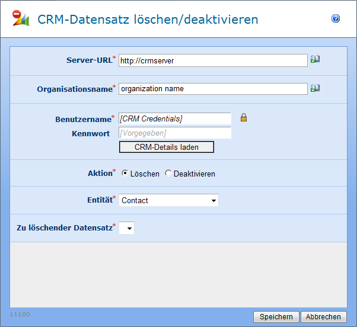Open the lookup icon beside Organisationsname field
The image size is (357, 327).
[x=315, y=88]
